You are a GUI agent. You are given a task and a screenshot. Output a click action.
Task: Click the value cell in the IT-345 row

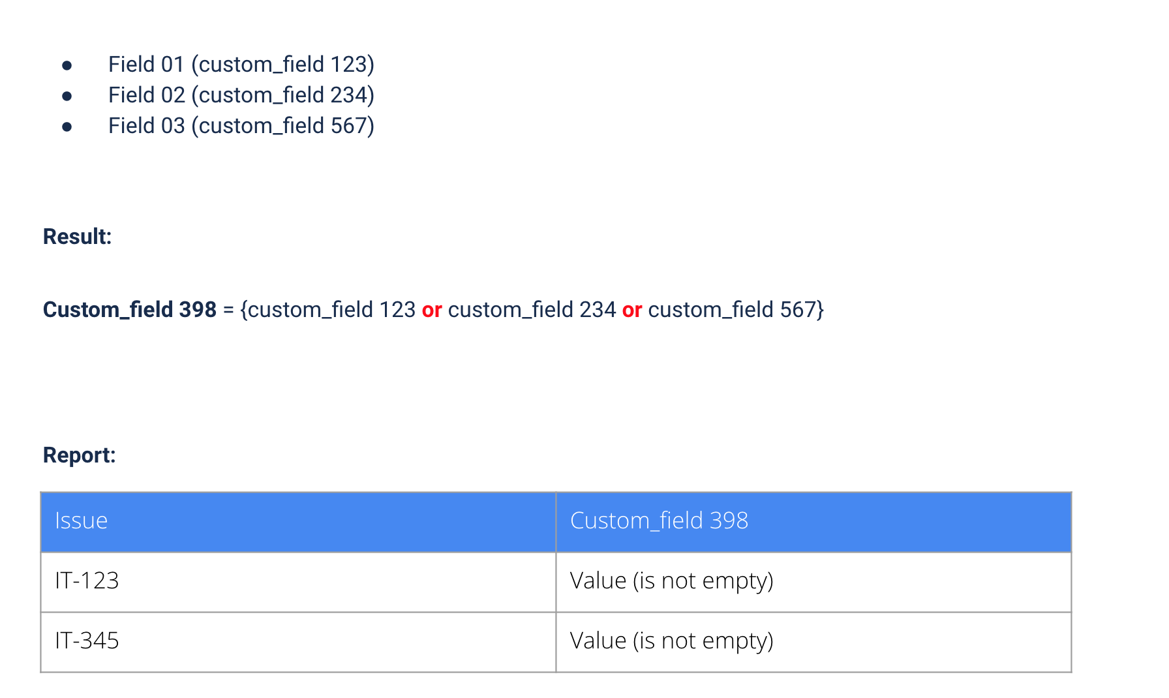(x=813, y=642)
